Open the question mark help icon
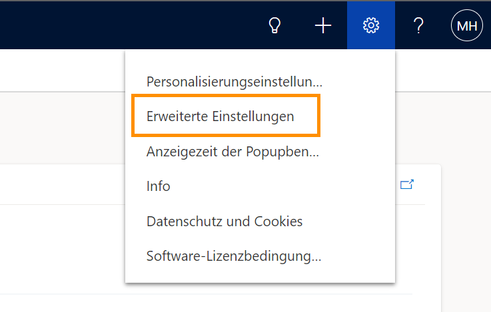Screen dimensions: 491x312 click(x=418, y=25)
